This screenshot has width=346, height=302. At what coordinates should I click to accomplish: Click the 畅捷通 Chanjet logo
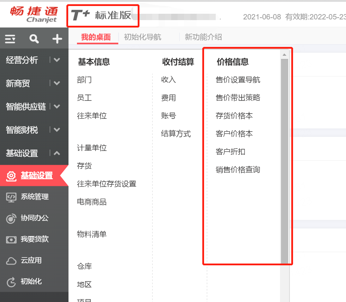tap(34, 14)
